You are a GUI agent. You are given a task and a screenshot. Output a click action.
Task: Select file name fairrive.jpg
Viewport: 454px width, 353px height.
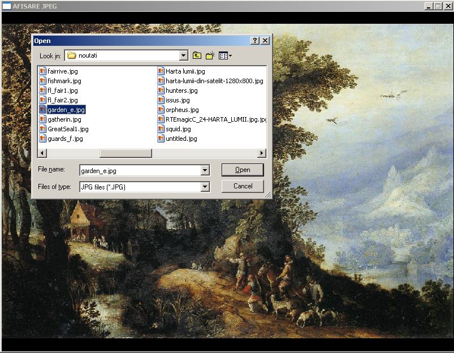pos(63,71)
